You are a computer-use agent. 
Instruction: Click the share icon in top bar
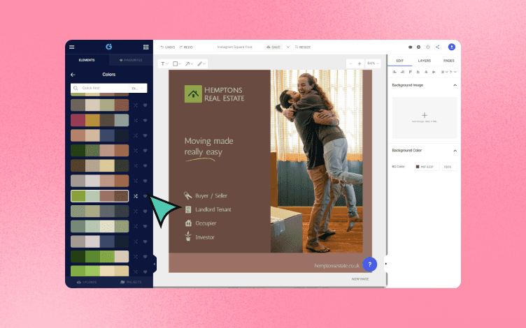[437, 47]
